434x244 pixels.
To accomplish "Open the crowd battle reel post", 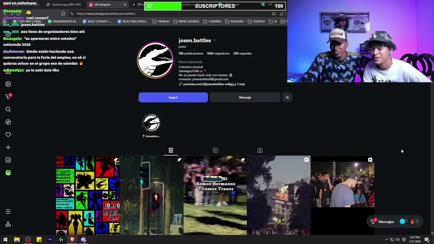I will click(342, 195).
